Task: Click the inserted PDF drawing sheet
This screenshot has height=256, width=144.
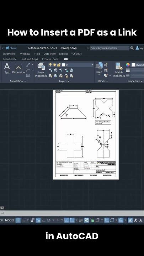Action: (x=86, y=134)
